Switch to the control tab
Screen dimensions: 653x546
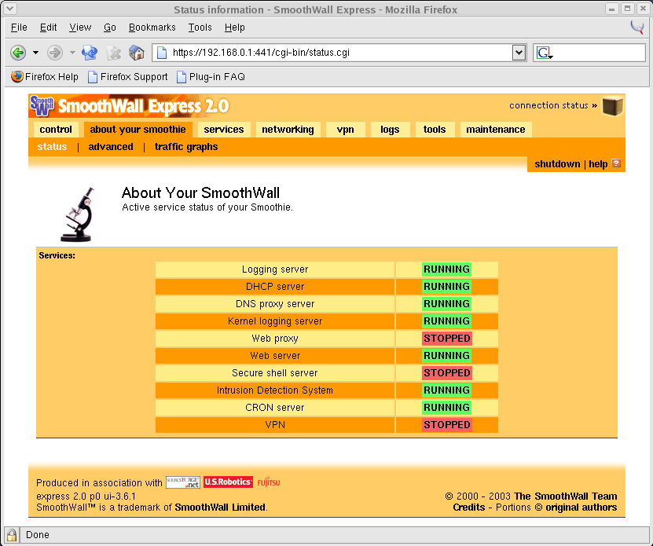[x=56, y=130]
